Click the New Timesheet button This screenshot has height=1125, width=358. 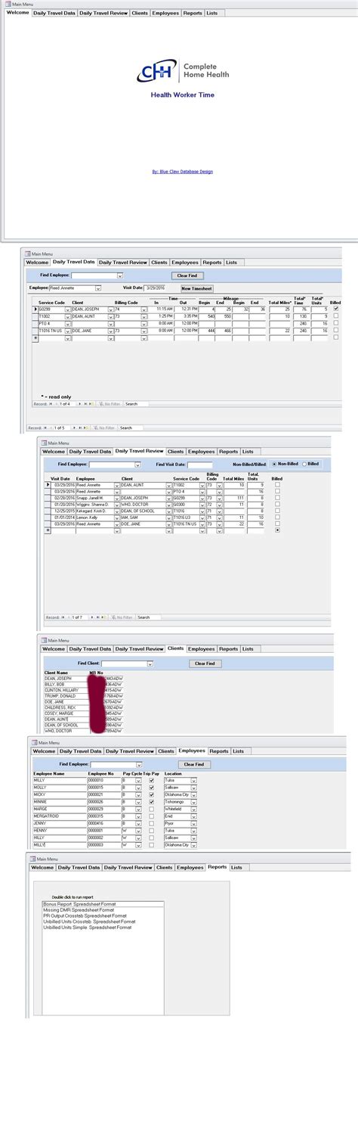196,288
